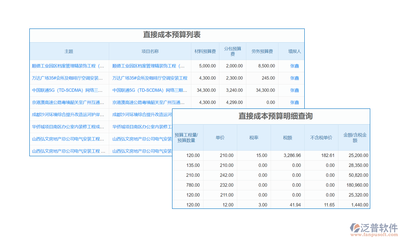This screenshot has width=402, height=241.
Task: Click the 不含税单价 column header
Action: tap(321, 138)
